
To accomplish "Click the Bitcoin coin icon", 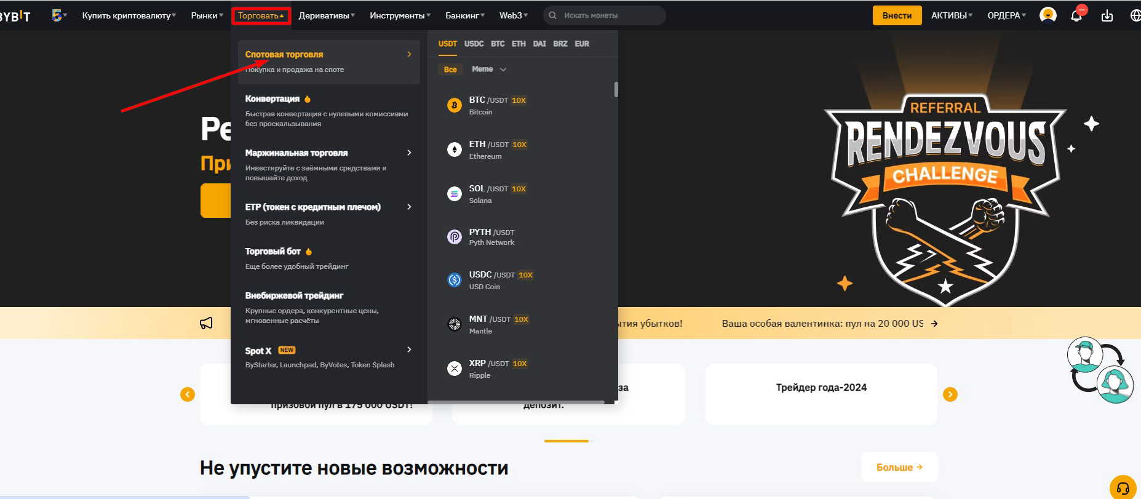I will coord(454,105).
